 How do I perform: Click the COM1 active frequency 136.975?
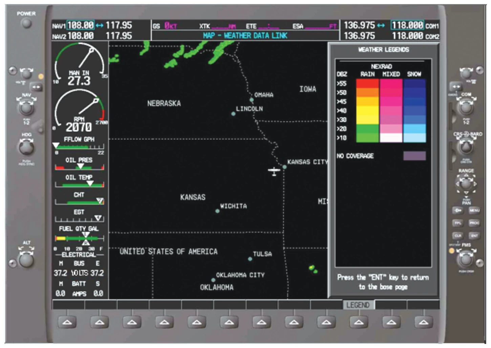click(359, 25)
